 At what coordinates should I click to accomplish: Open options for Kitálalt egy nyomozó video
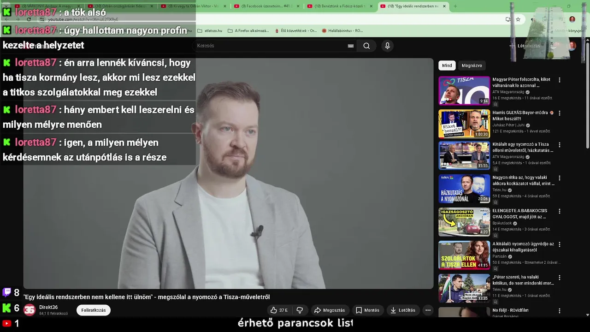point(560,145)
